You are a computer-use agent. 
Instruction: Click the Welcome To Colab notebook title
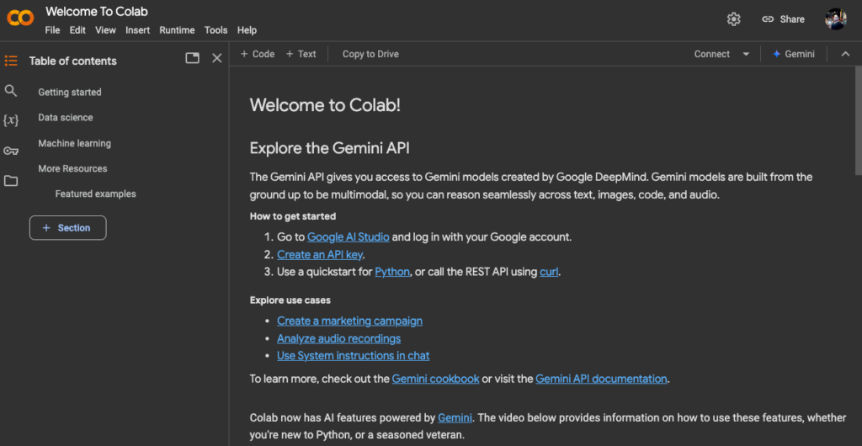[x=97, y=12]
